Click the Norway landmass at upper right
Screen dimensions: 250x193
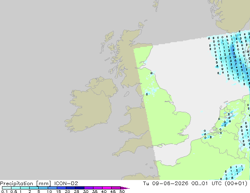point(231,14)
